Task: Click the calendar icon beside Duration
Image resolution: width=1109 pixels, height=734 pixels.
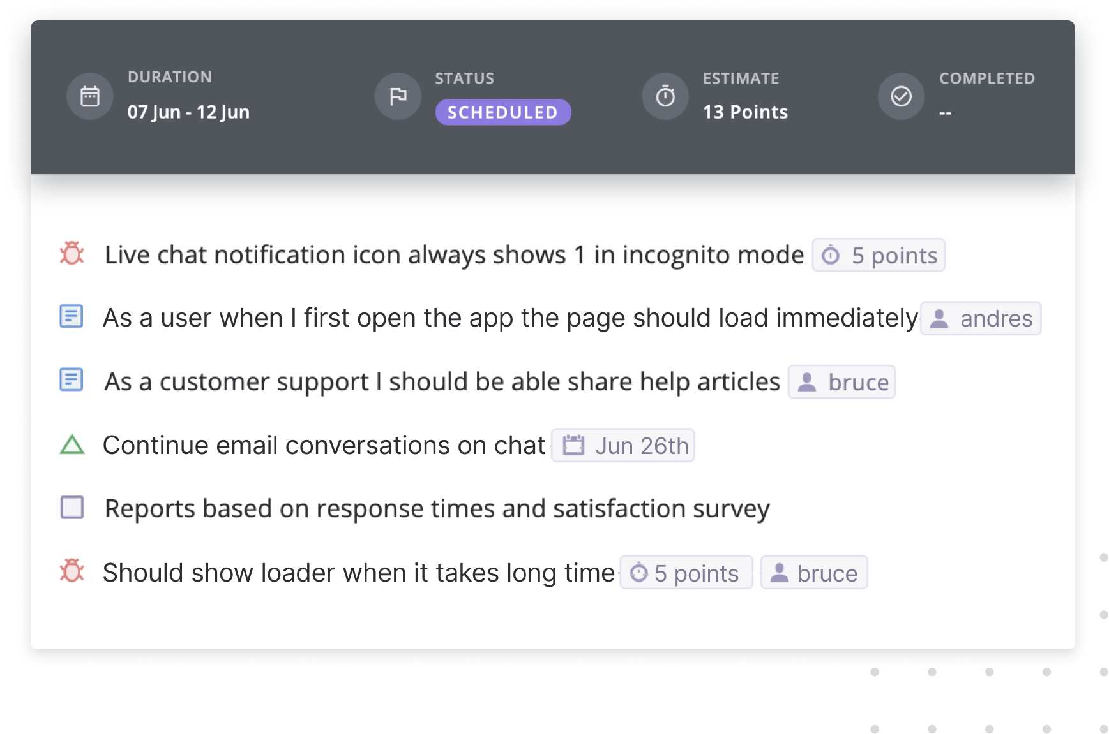Action: pyautogui.click(x=90, y=96)
